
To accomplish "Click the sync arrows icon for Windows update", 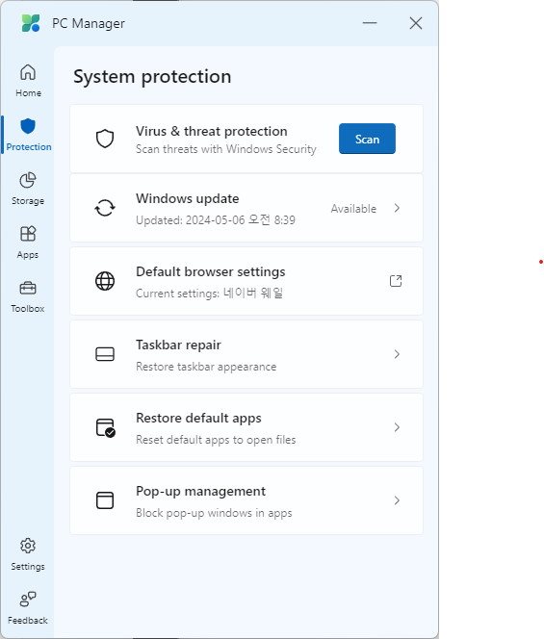I will point(105,208).
